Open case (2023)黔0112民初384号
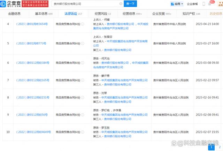 click(33, 63)
